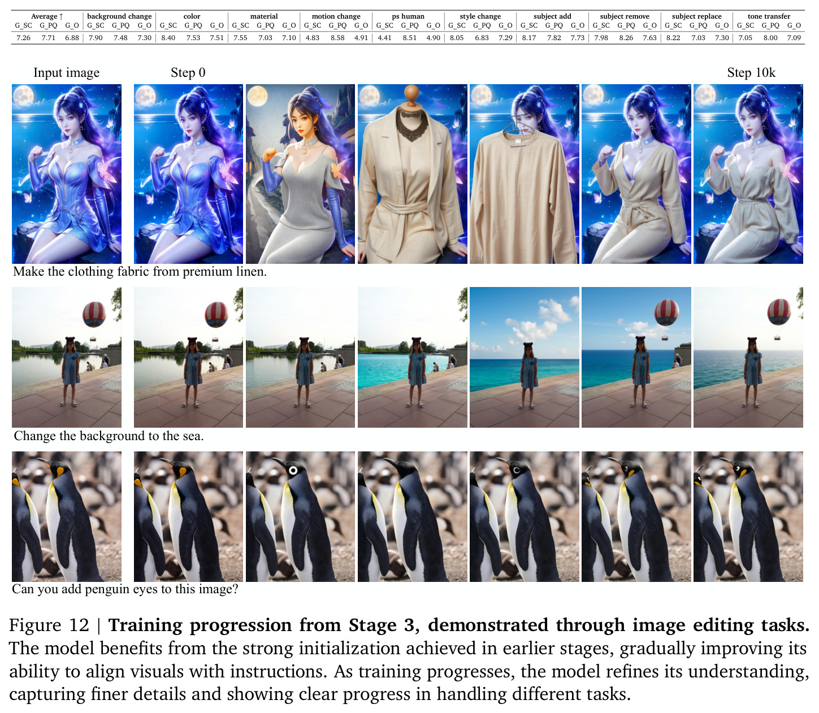Click the lakeside girl input image

coord(67,357)
